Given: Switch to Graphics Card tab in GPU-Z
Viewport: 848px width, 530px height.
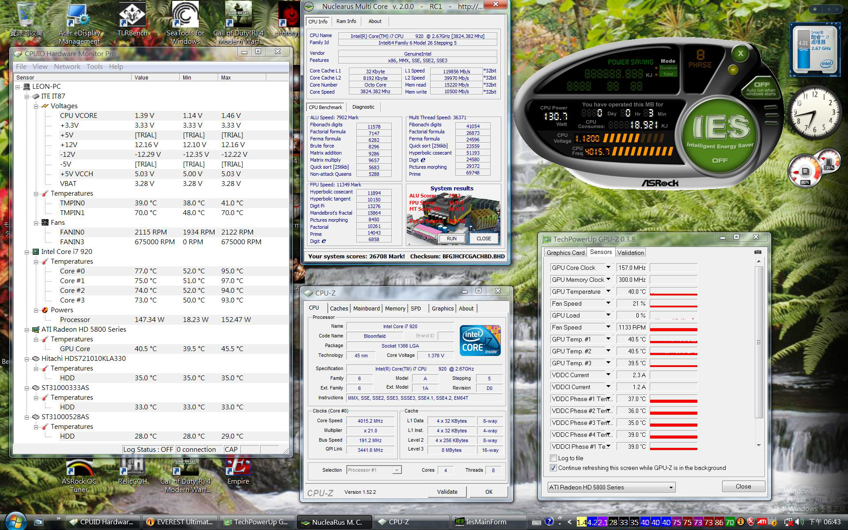Looking at the screenshot, I should click(x=565, y=253).
